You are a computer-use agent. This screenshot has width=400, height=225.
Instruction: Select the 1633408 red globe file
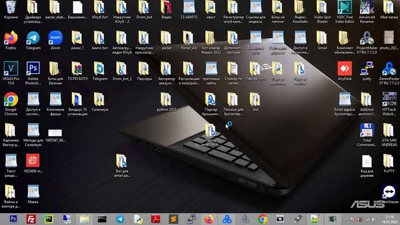click(x=33, y=161)
